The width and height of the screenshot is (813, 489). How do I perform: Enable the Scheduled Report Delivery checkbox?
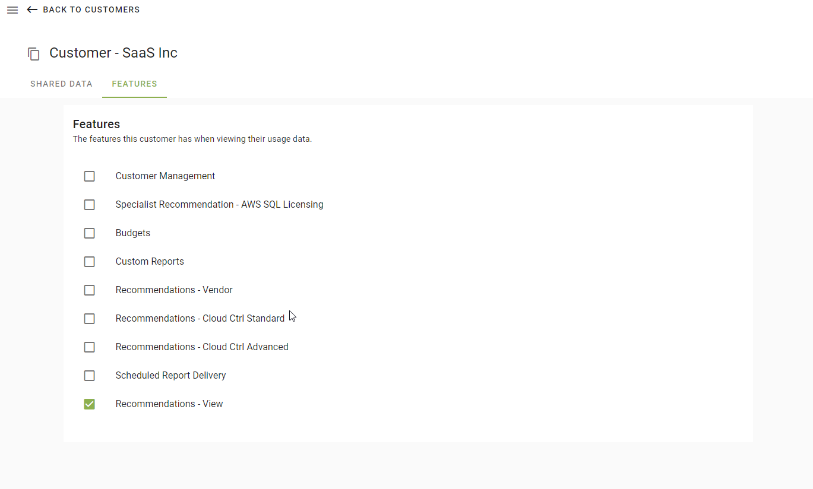(x=89, y=376)
